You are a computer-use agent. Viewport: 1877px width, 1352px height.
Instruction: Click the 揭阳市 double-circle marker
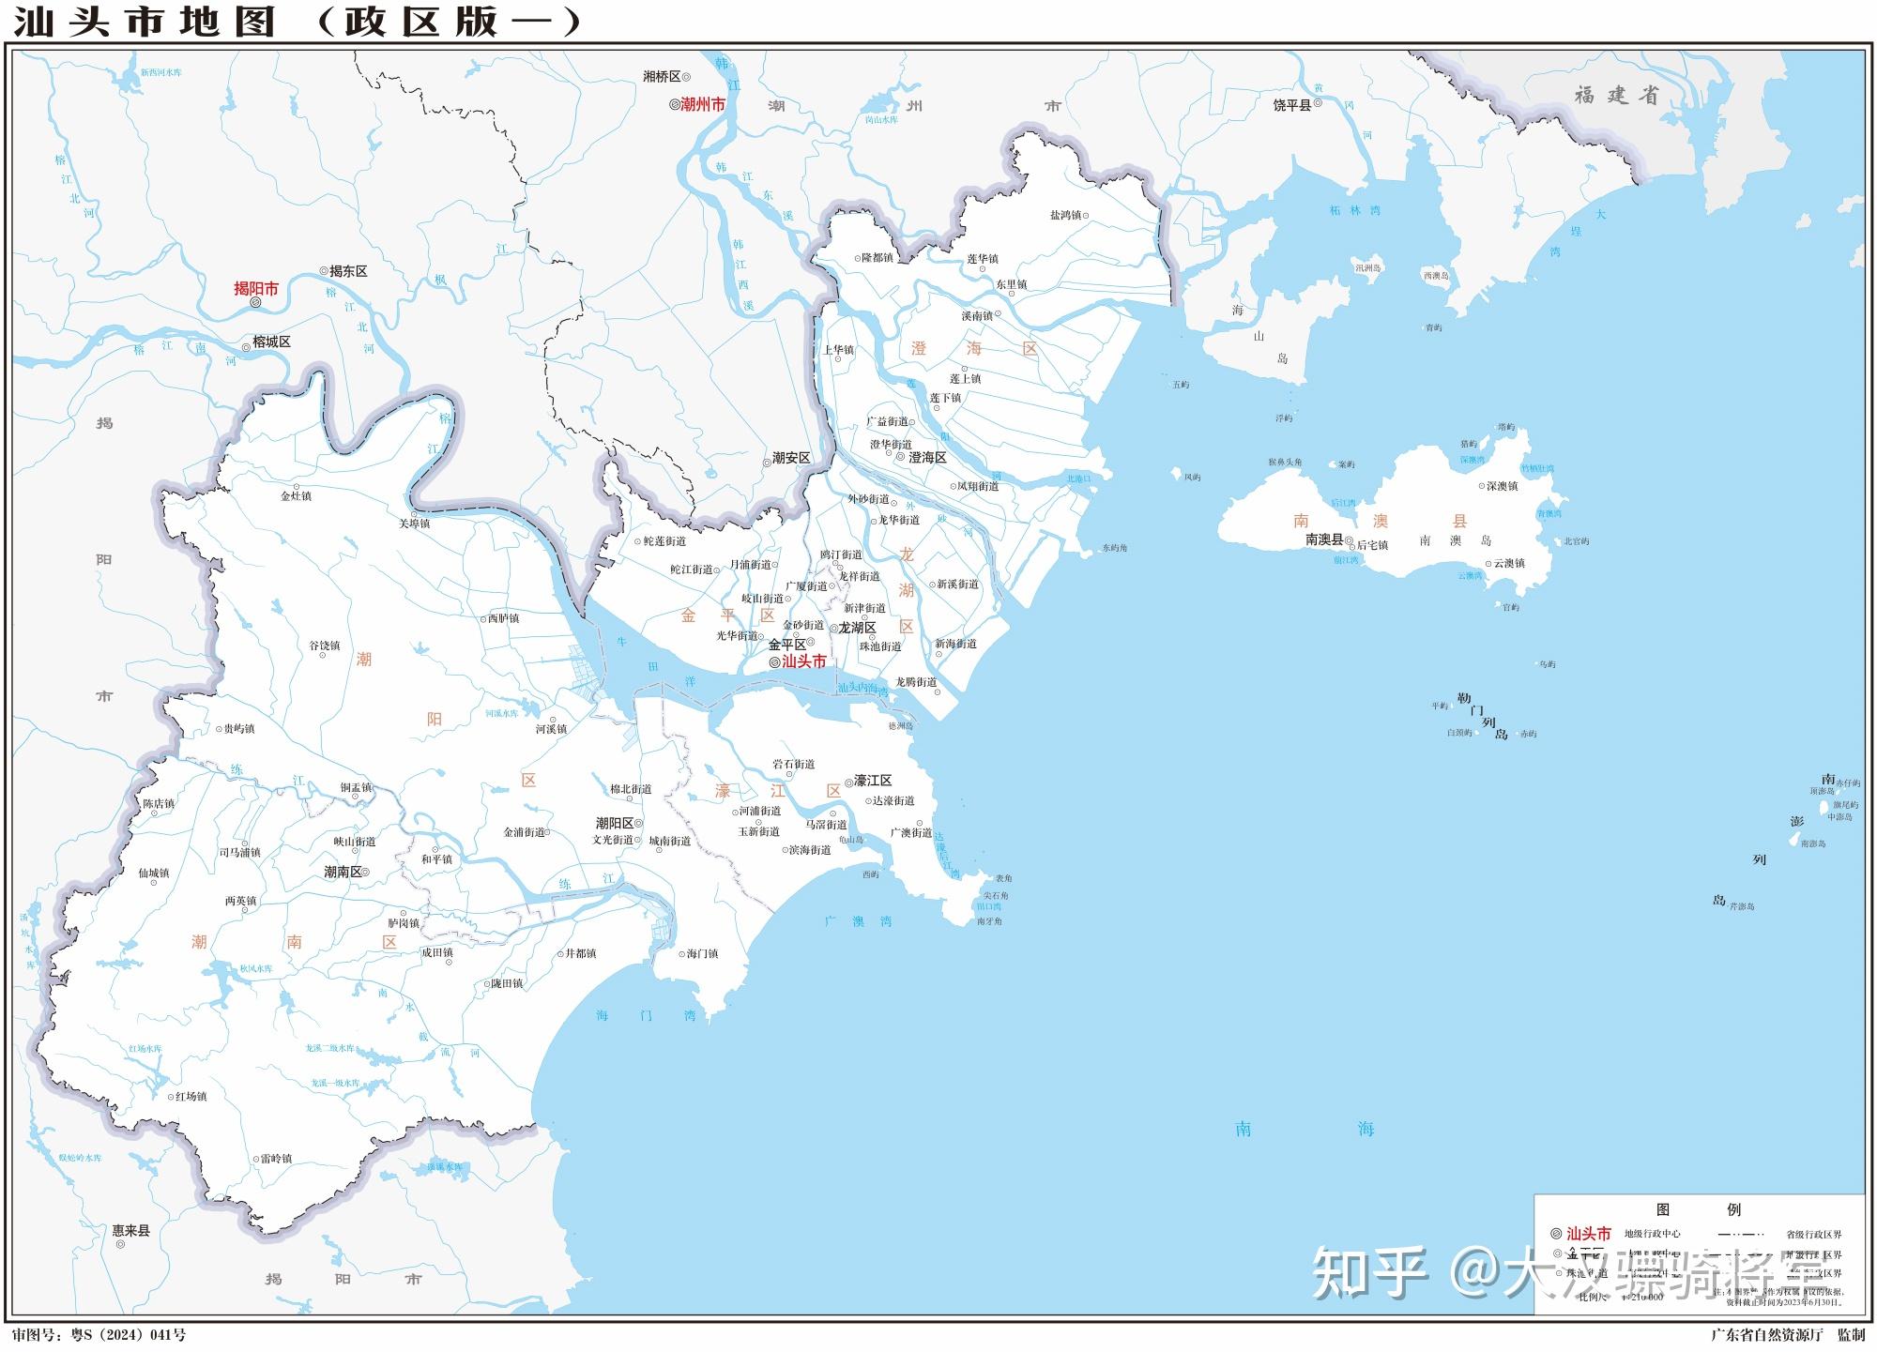pos(255,304)
